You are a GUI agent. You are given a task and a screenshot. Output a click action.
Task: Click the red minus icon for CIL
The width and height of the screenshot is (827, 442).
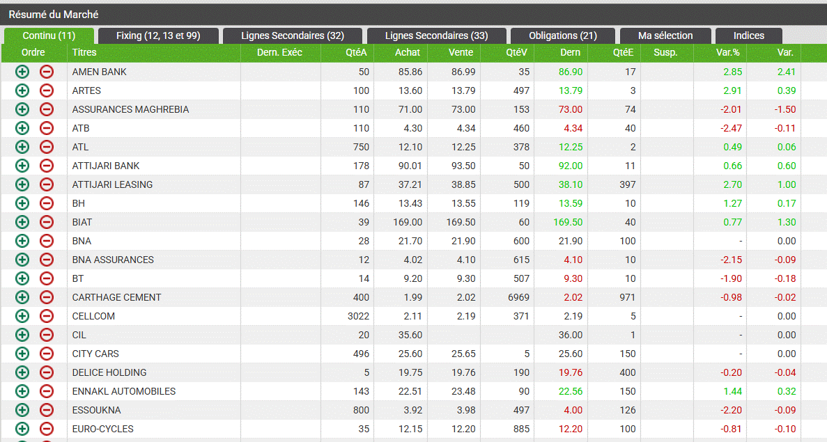(47, 335)
